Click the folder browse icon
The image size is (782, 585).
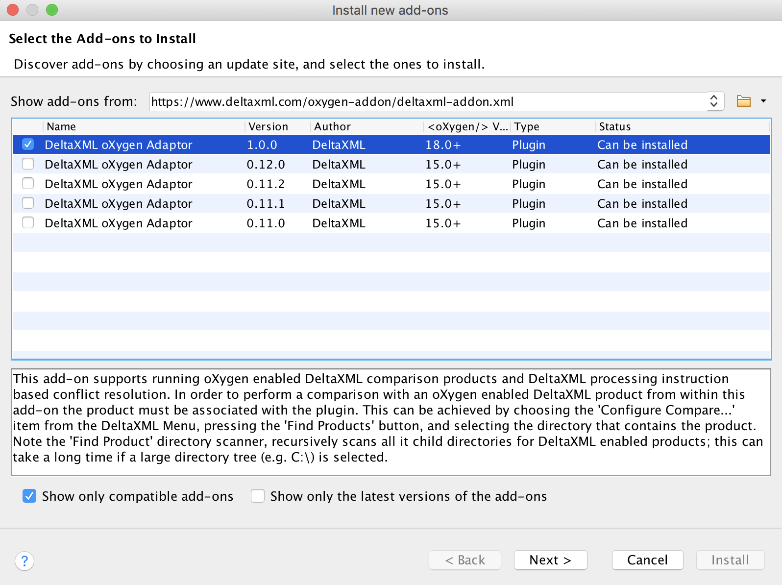(x=743, y=101)
